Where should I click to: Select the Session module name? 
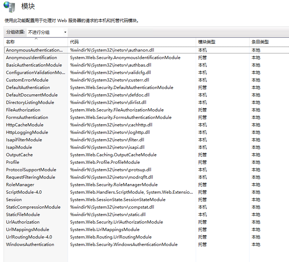coord(14,200)
